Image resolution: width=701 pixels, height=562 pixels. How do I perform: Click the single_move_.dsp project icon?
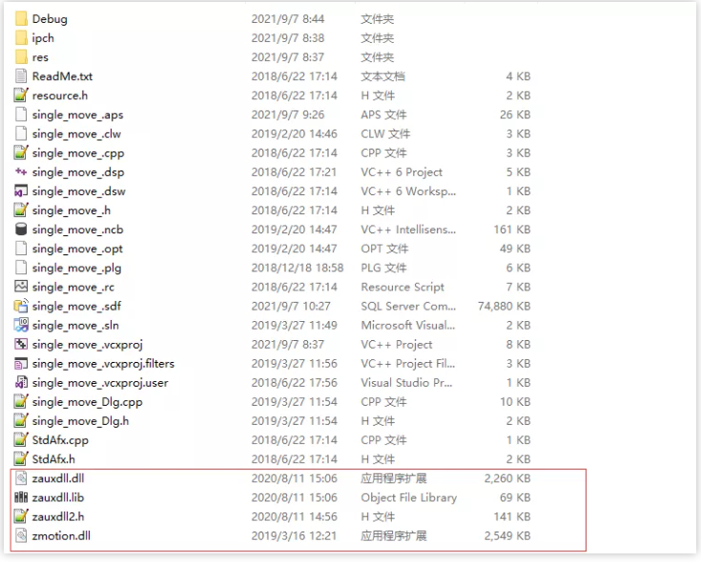tap(21, 171)
